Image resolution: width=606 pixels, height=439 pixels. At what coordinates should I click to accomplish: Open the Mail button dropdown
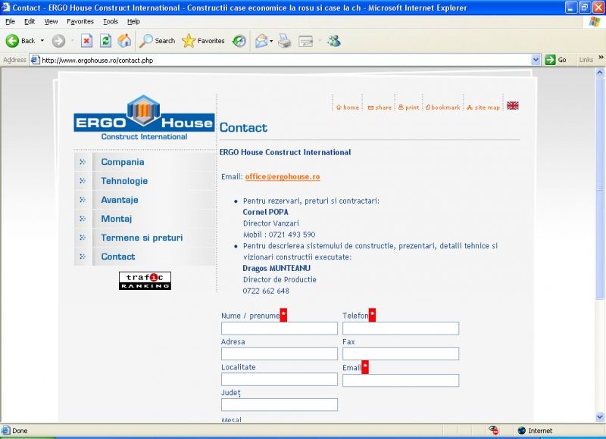click(x=270, y=41)
